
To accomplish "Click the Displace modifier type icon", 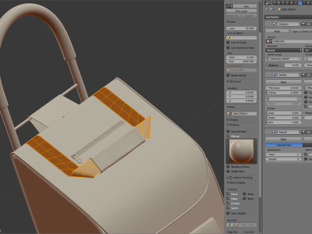I will (274, 24).
